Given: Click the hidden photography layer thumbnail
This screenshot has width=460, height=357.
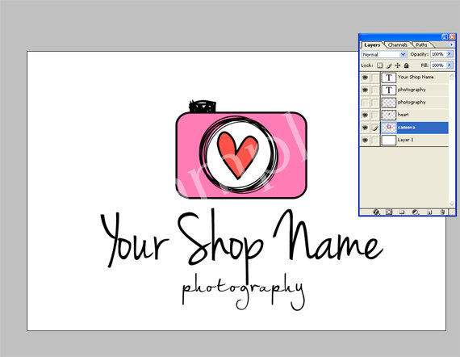Looking at the screenshot, I should (x=389, y=103).
